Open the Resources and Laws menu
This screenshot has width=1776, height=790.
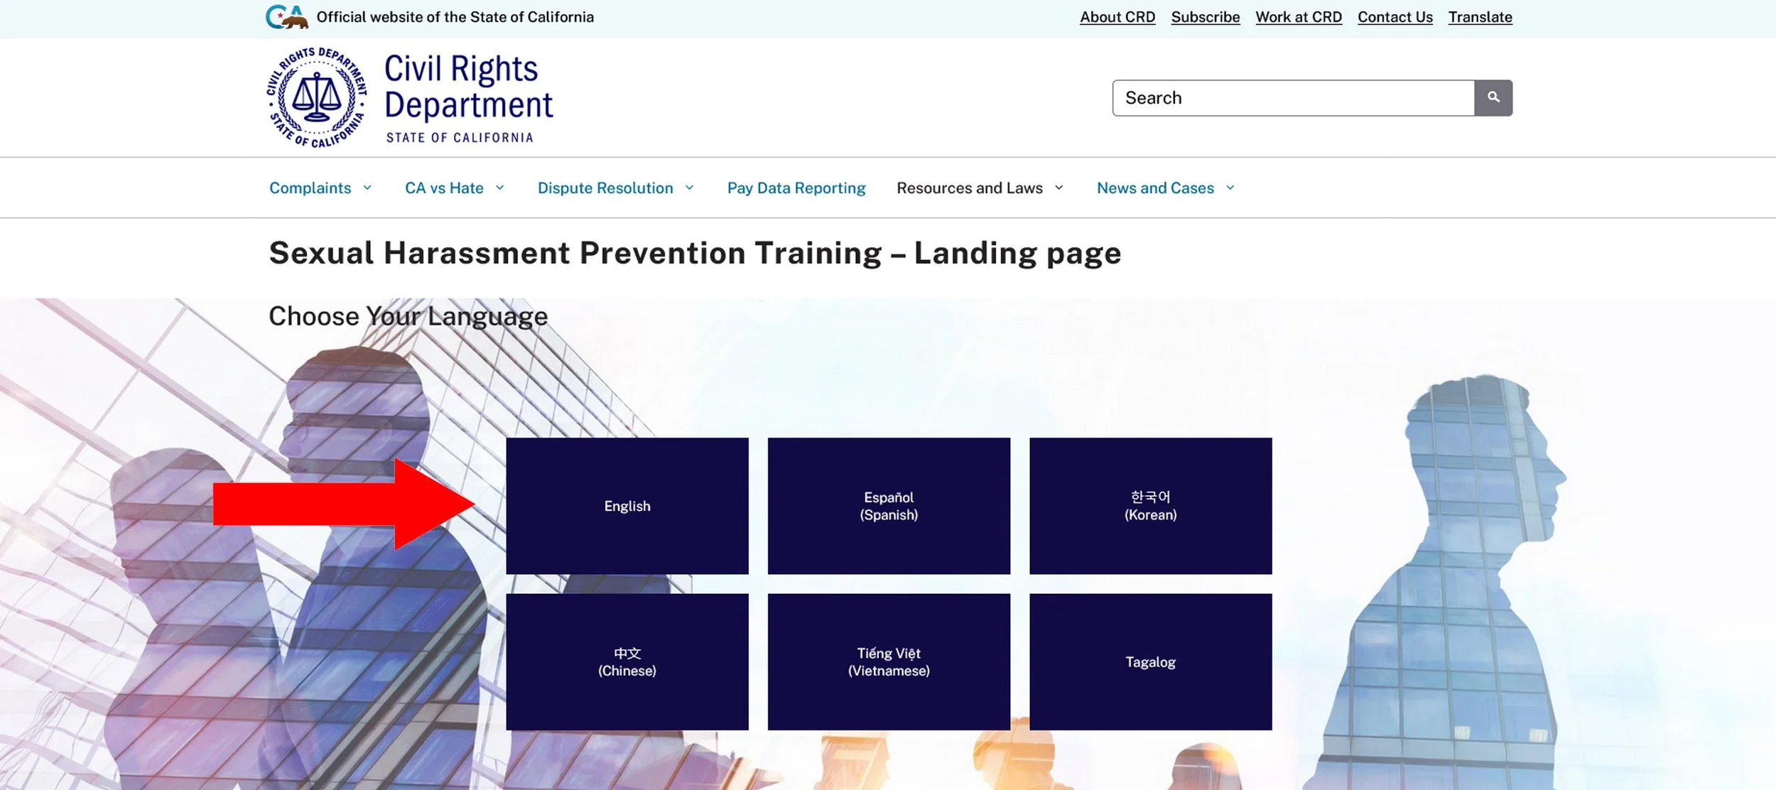[969, 188]
